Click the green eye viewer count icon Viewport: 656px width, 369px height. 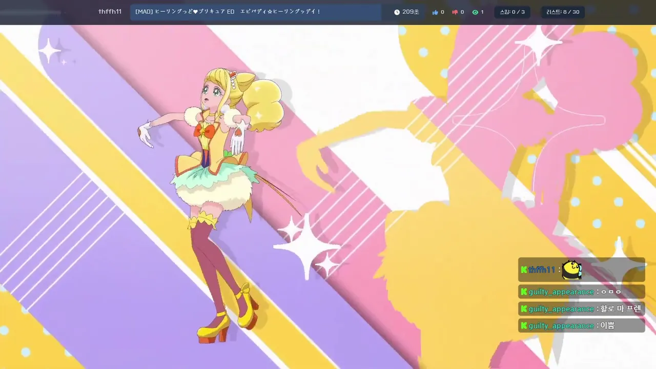tap(475, 12)
